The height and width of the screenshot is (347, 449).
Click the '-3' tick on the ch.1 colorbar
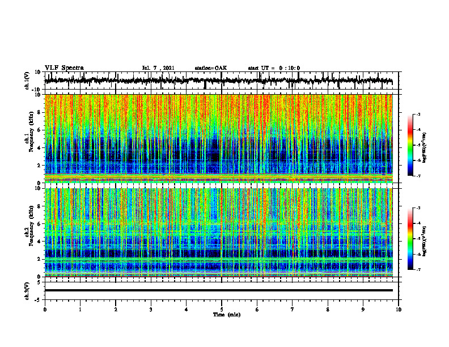[x=418, y=114]
